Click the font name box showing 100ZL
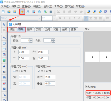The image size is (111, 101). point(19,18)
